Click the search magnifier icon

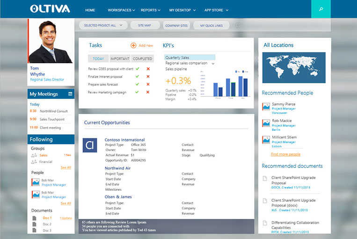click(321, 9)
